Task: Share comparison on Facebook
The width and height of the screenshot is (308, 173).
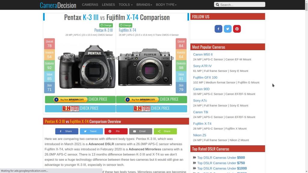Action: click(66, 131)
